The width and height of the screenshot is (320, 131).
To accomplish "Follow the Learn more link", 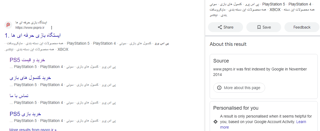I will 263,124.
